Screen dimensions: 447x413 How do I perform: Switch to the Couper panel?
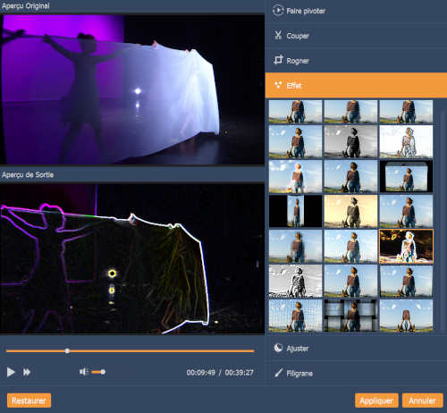[356, 36]
